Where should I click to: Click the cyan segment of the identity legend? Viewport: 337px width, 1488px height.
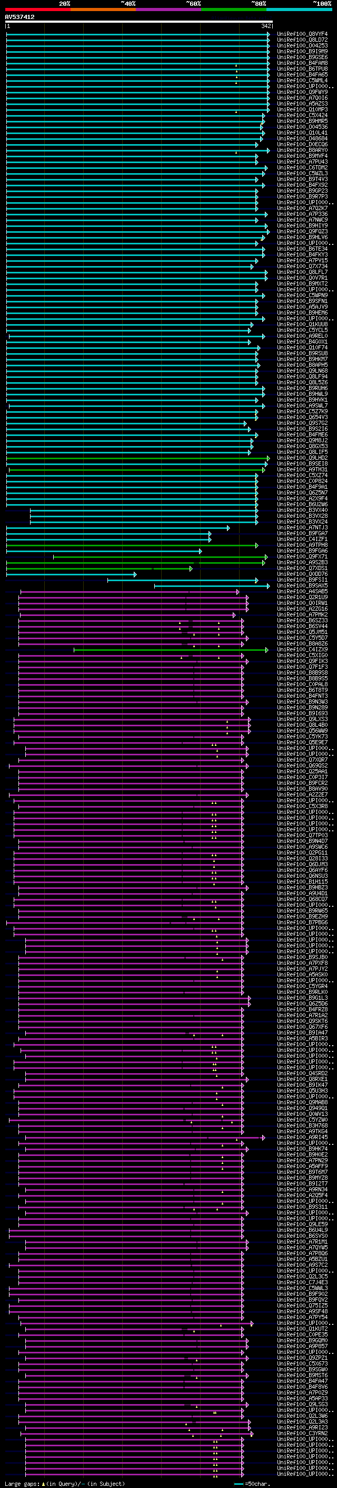click(x=299, y=10)
